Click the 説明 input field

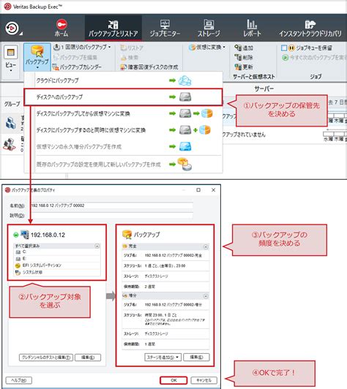point(112,215)
